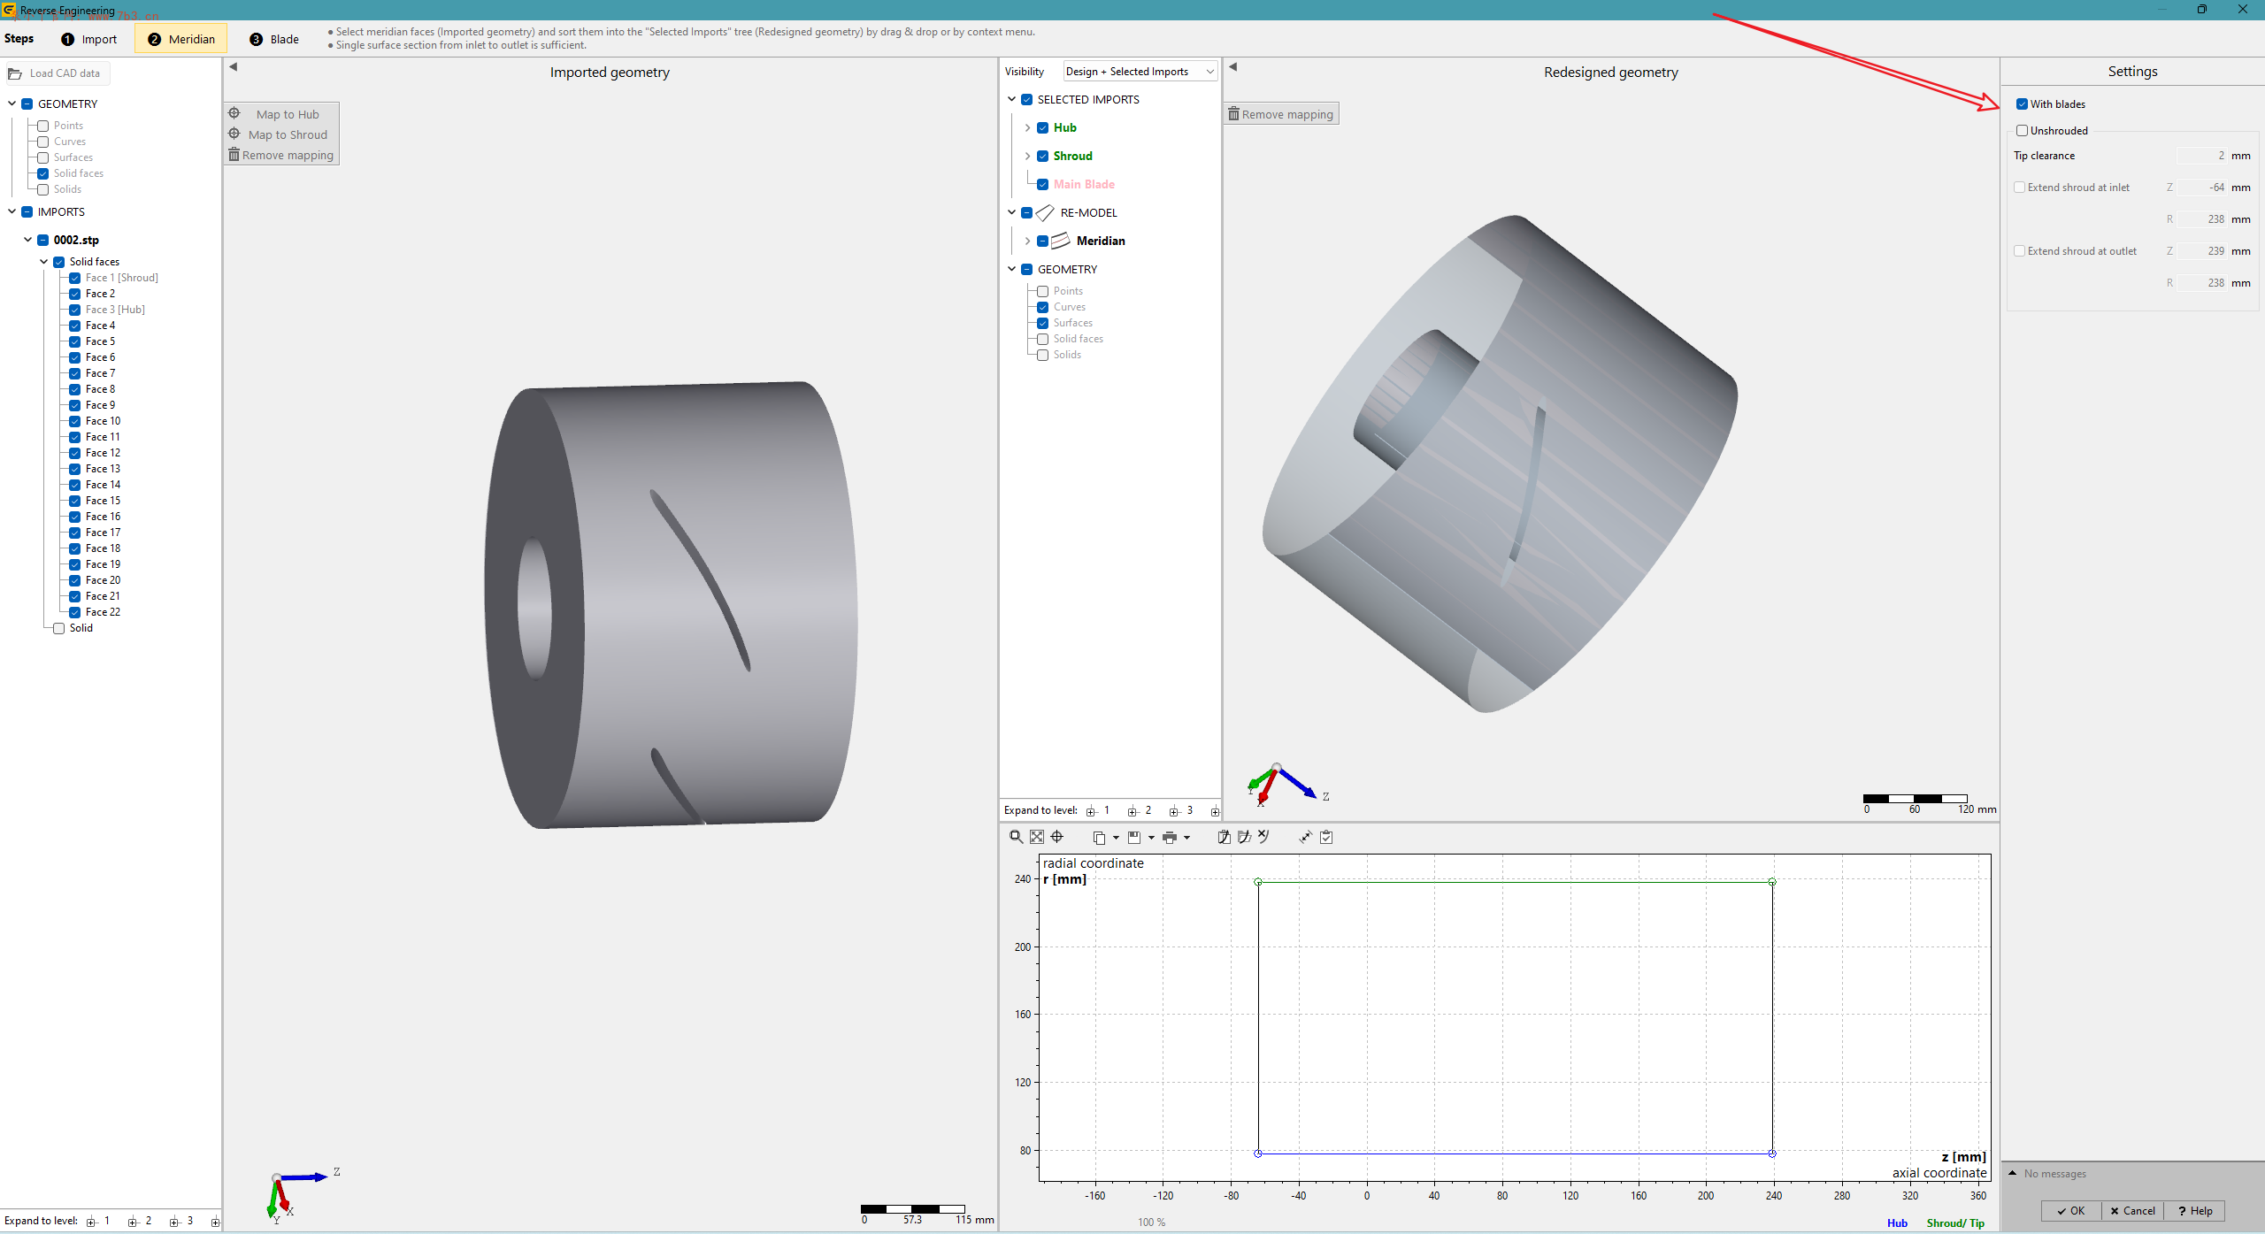Expand all levels in left tree
The width and height of the screenshot is (2265, 1234).
click(215, 1222)
